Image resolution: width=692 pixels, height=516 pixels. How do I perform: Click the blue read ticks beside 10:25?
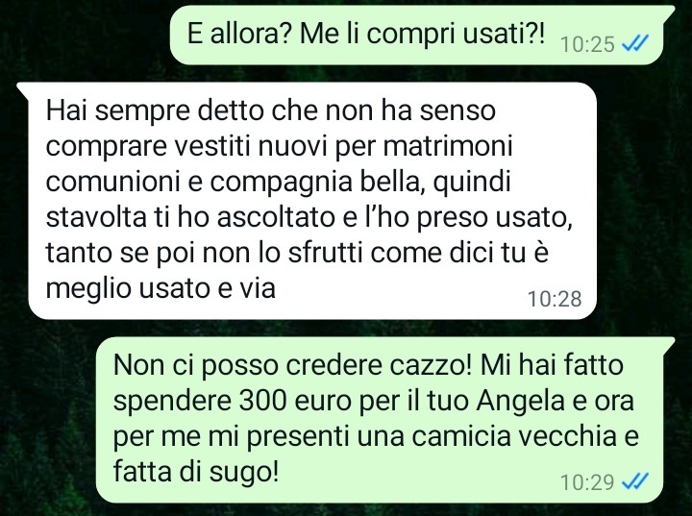tap(635, 43)
